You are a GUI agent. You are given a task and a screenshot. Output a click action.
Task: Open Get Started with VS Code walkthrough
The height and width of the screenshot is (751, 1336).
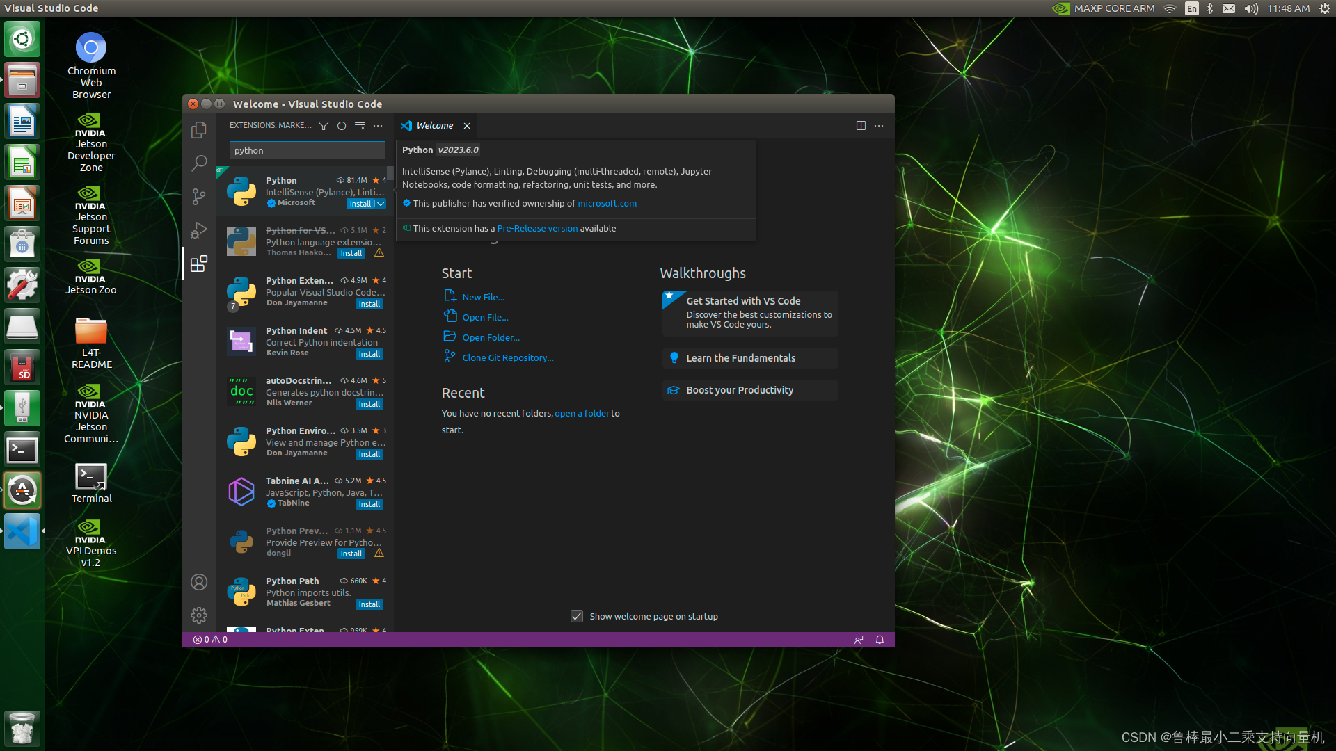[750, 314]
